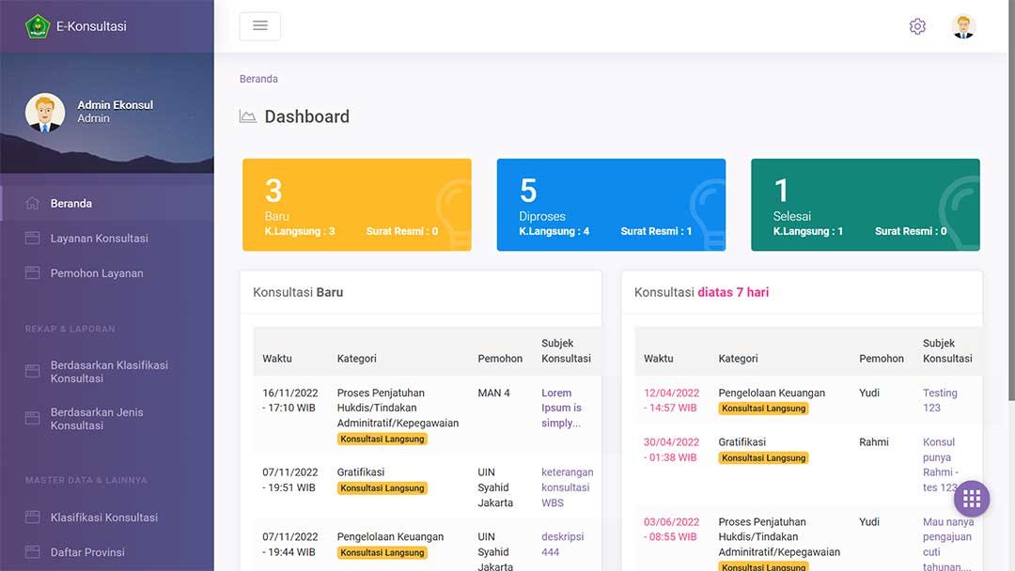Screen dimensions: 1015x571
Task: Go to Pemohon Layanan in sidebar
Action: tap(97, 273)
